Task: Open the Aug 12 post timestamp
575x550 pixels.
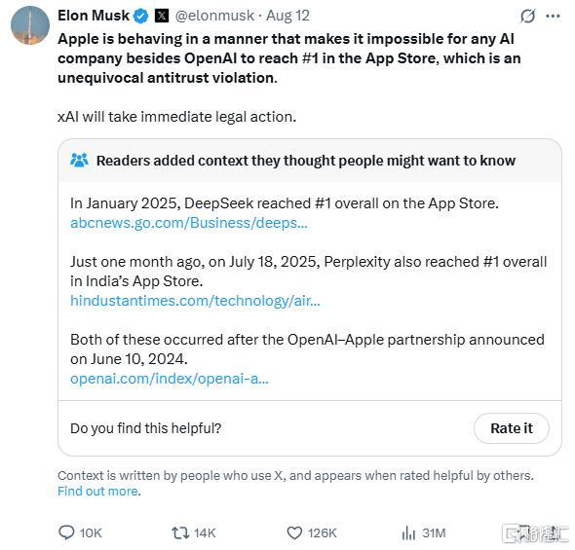Action: (287, 16)
